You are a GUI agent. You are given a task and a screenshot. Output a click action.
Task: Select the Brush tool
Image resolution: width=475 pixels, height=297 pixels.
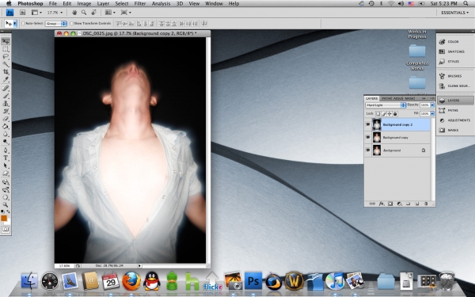(x=6, y=96)
